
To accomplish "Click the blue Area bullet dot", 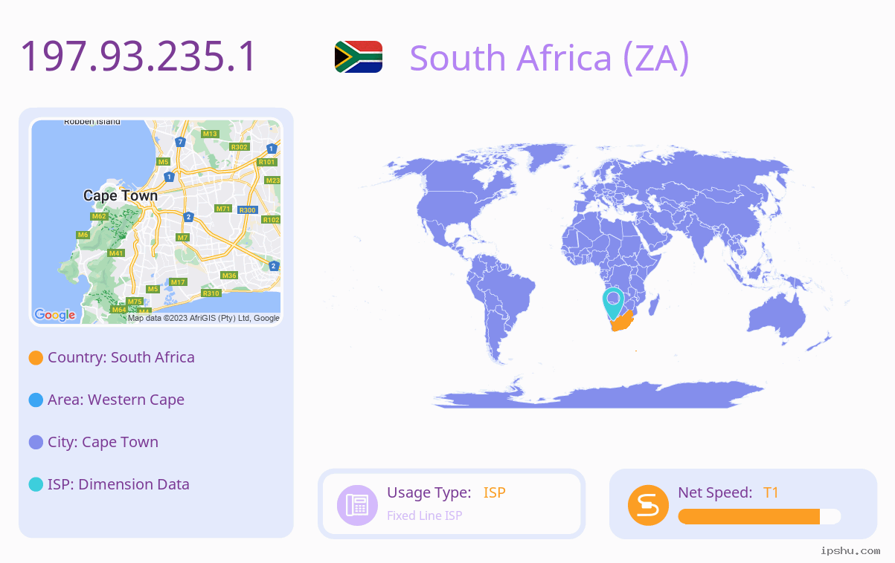I will point(36,400).
